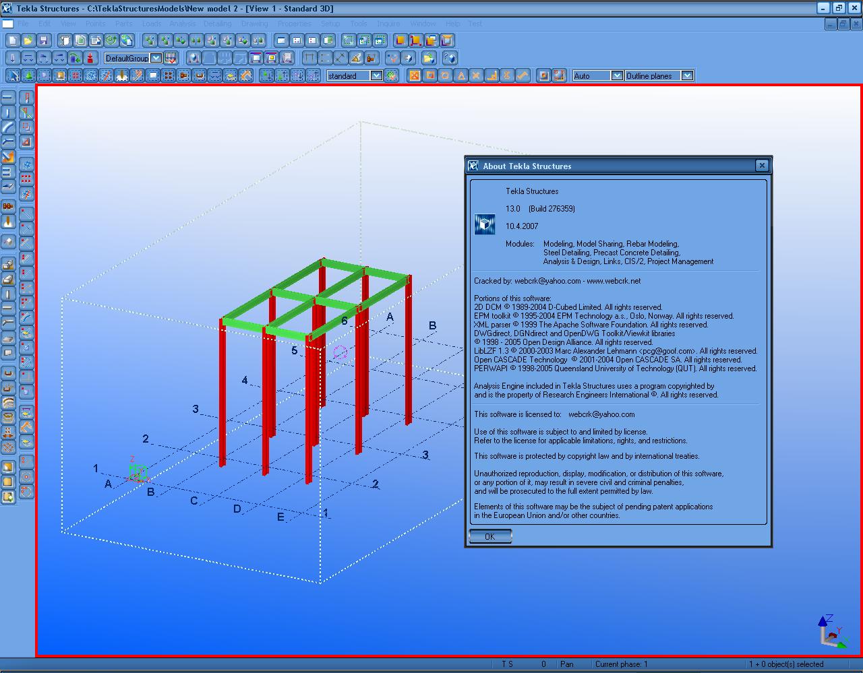
Task: Open the Inquire menu
Action: [388, 24]
